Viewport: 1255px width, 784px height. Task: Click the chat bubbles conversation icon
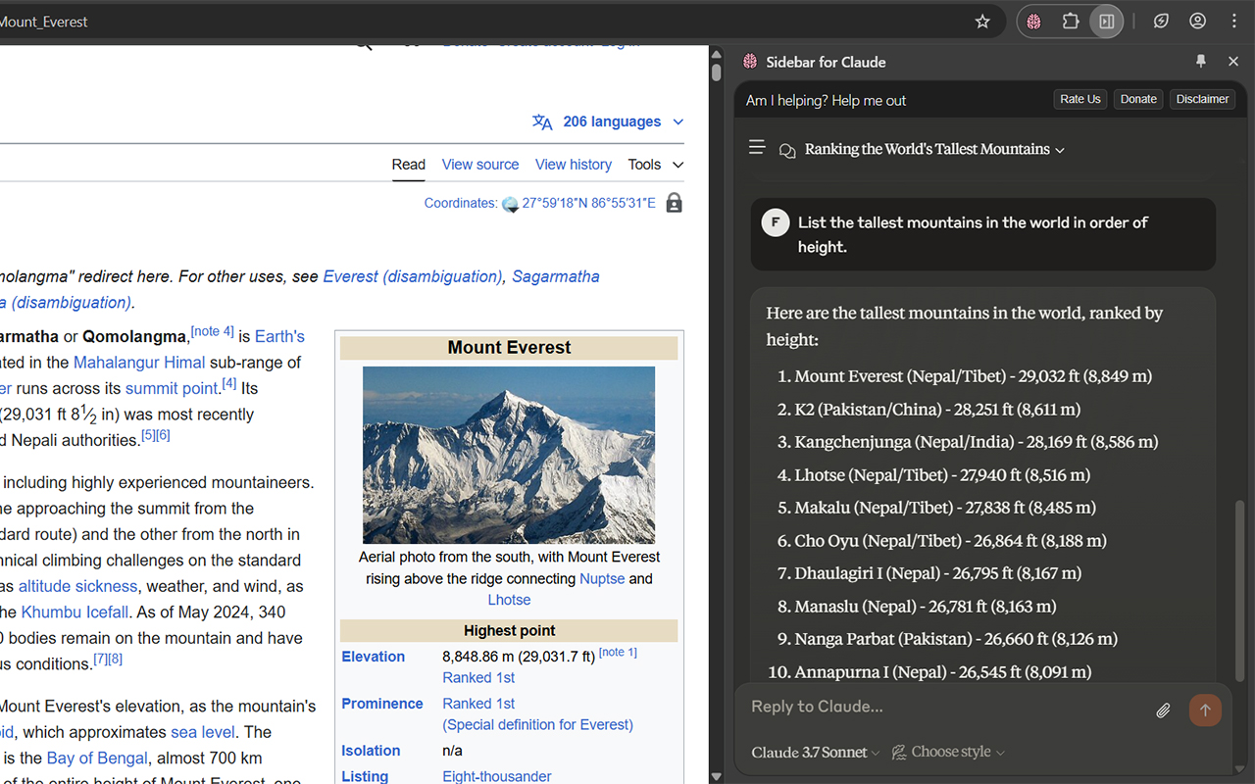[786, 150]
